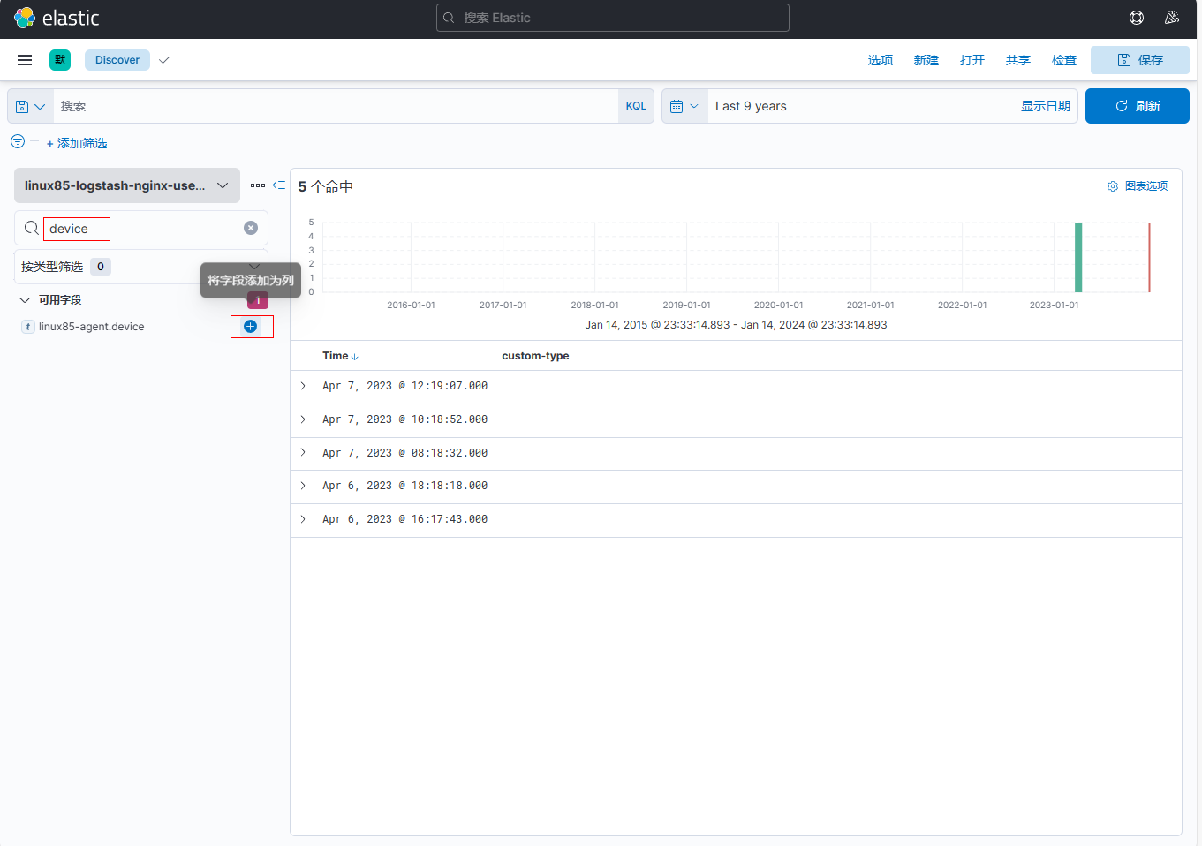This screenshot has width=1202, height=846.
Task: Open the saved query dropdown
Action: click(30, 106)
